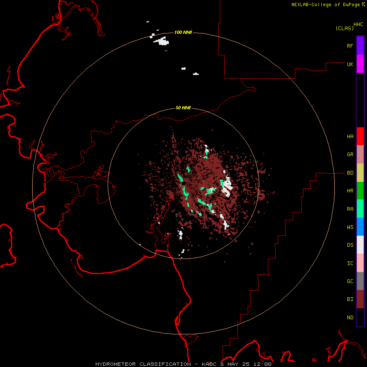Click the HHC product label
The image size is (367, 367).
(x=358, y=24)
